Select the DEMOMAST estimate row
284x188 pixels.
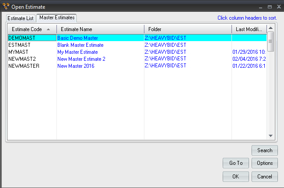(22, 38)
